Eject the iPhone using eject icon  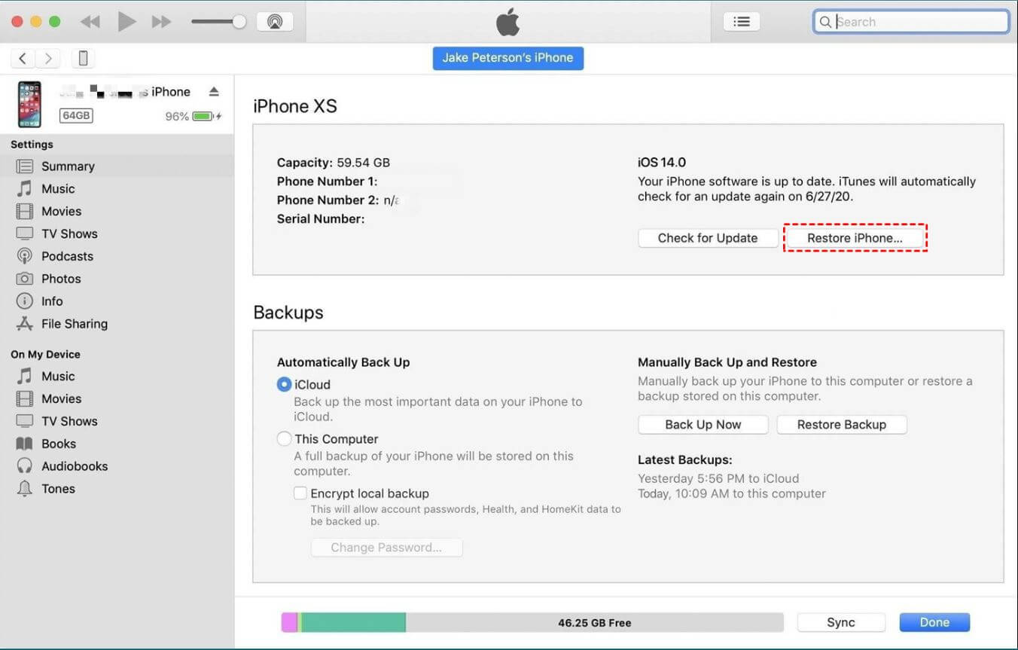[x=214, y=92]
